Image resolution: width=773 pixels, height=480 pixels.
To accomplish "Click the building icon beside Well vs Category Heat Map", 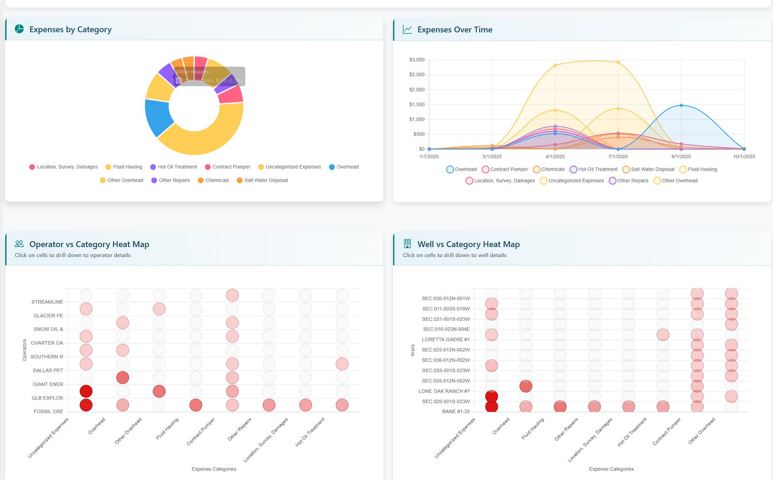I will [407, 244].
